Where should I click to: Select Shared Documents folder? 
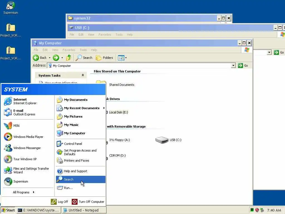tap(122, 85)
